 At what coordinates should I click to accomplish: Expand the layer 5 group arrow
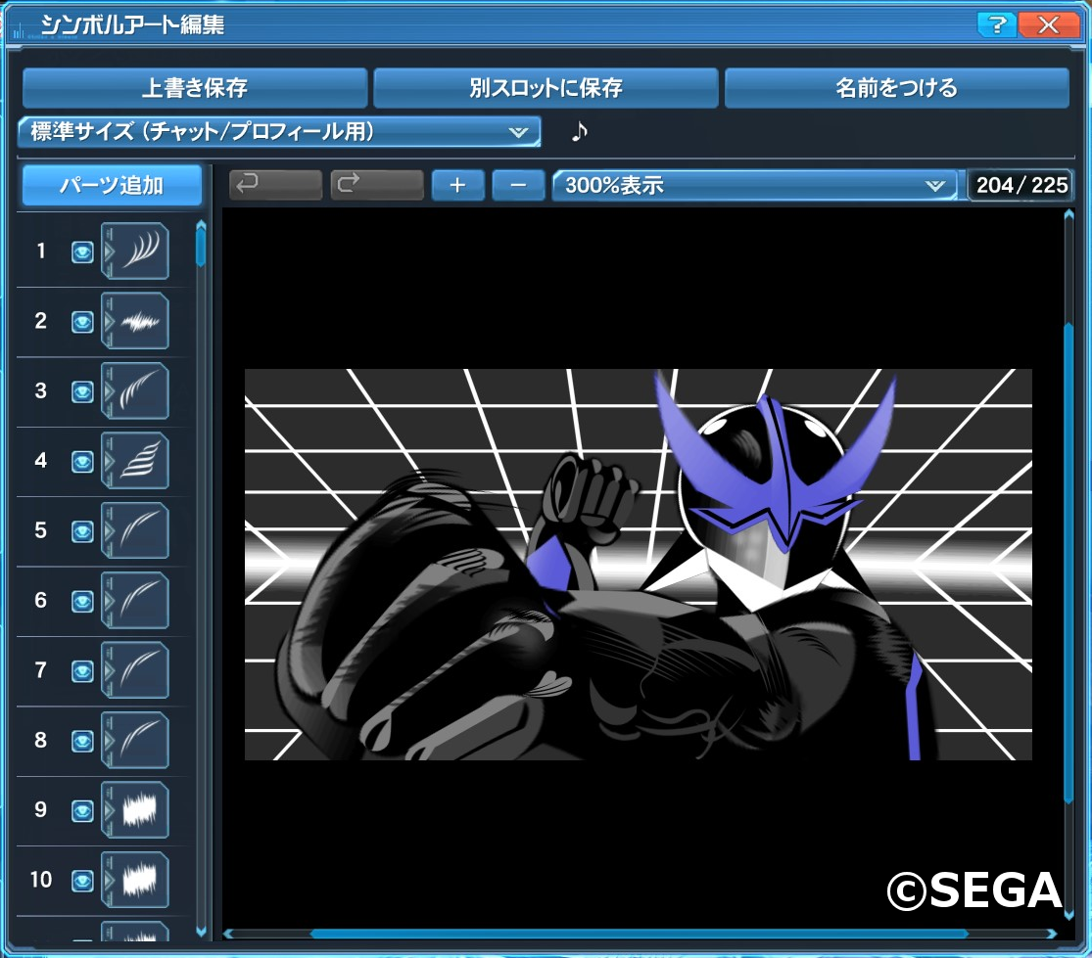[108, 530]
